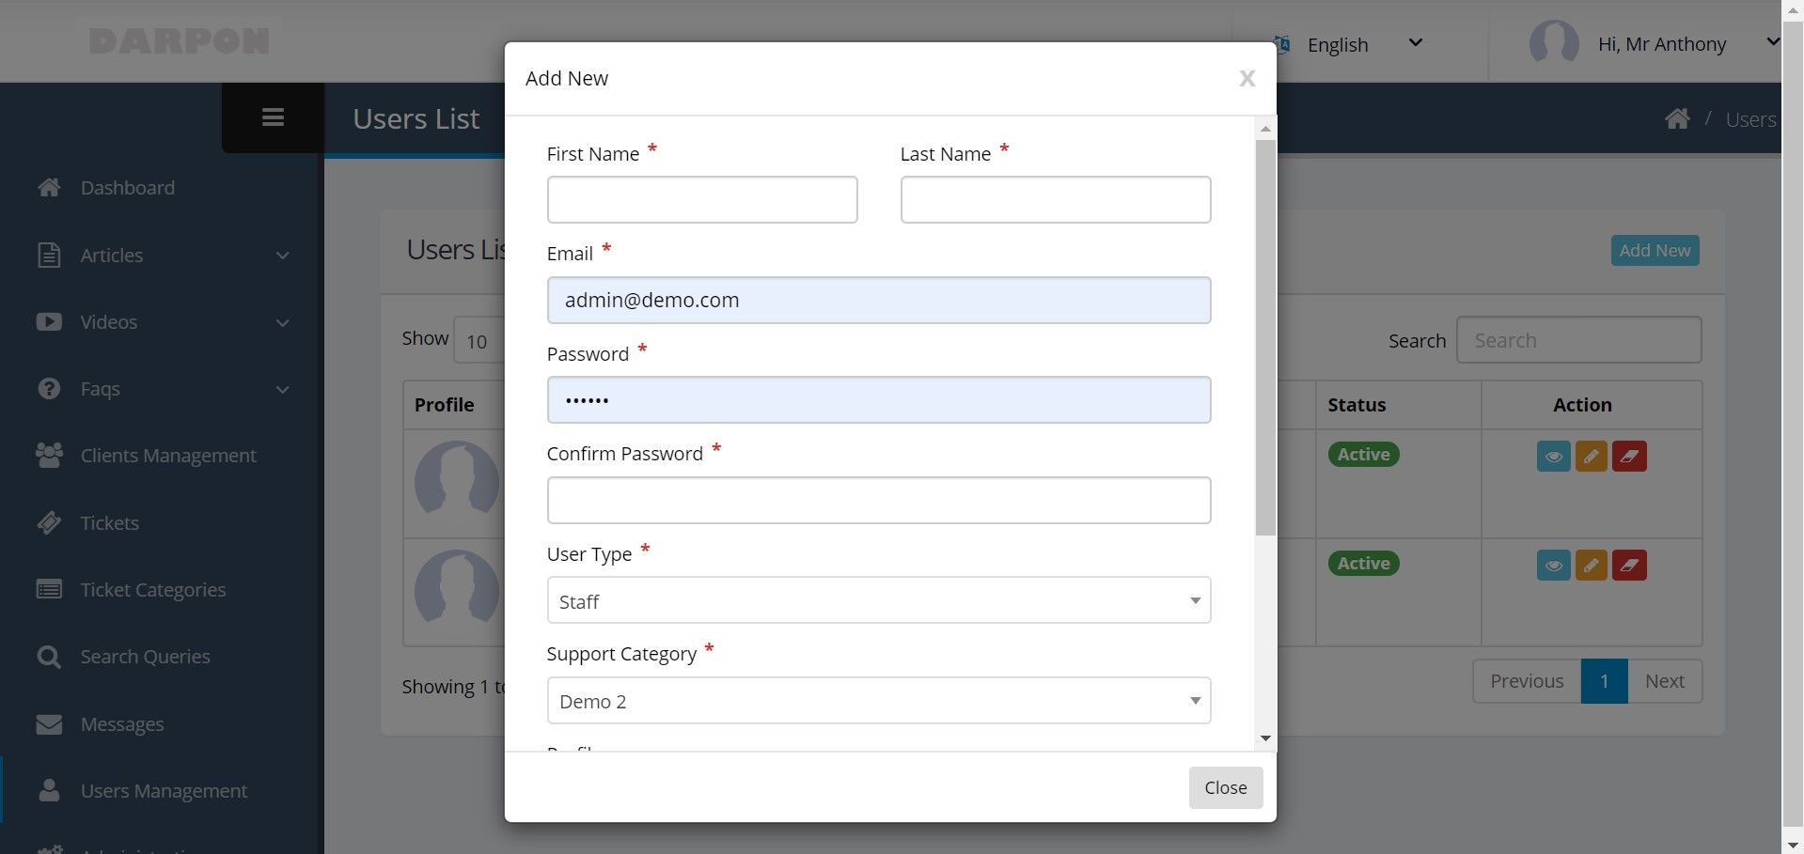Image resolution: width=1804 pixels, height=854 pixels.
Task: Click the second row's red delete eraser icon
Action: (1629, 566)
